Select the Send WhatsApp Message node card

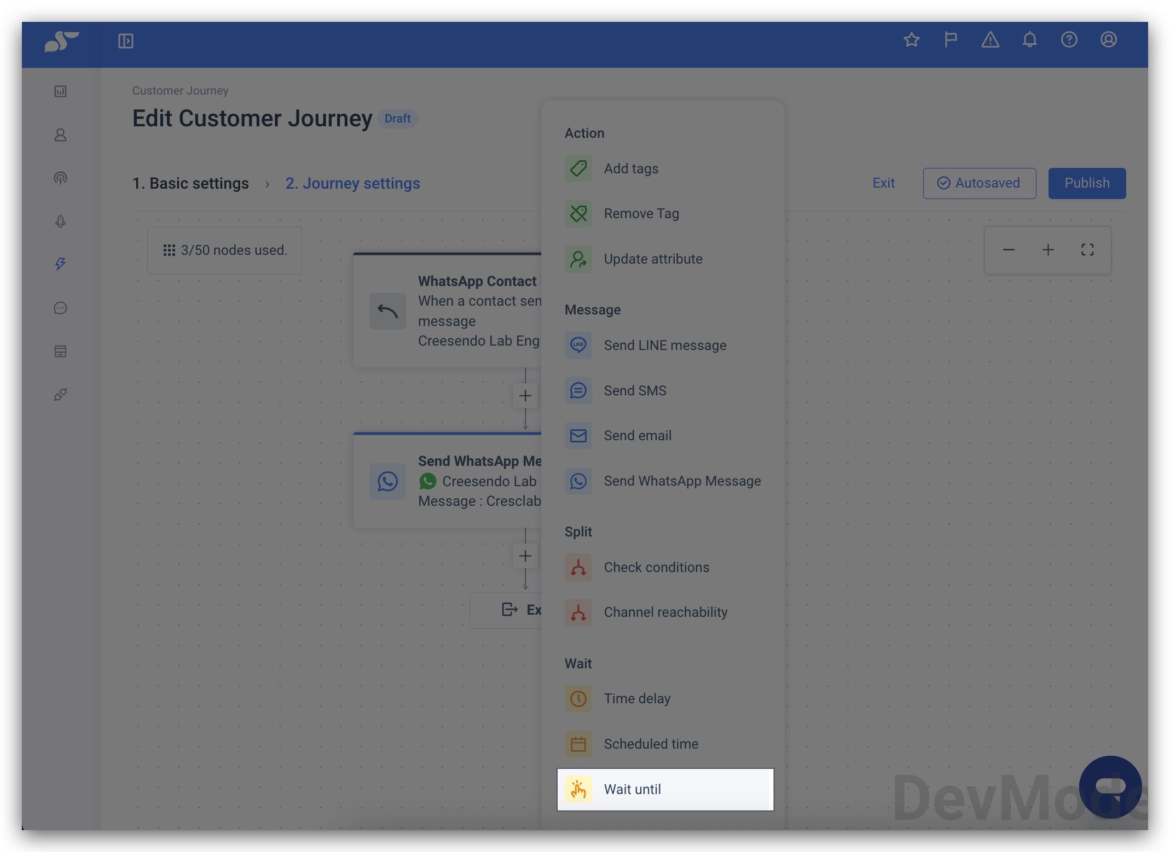(x=448, y=480)
